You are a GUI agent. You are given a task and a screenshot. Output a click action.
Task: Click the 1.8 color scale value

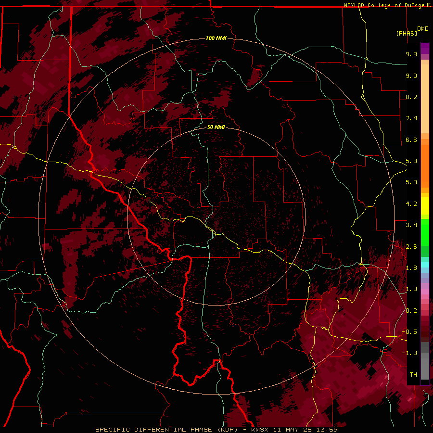click(x=411, y=268)
